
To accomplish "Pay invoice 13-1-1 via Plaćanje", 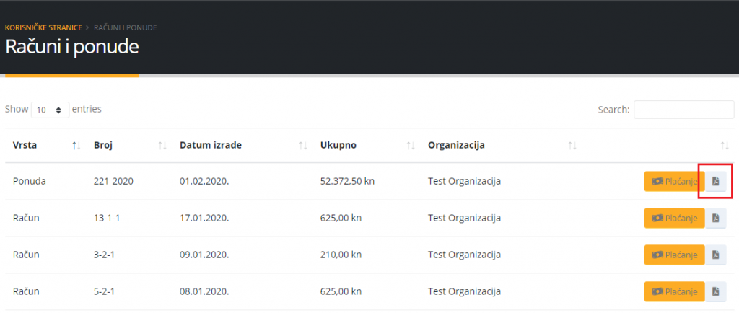I will click(674, 218).
